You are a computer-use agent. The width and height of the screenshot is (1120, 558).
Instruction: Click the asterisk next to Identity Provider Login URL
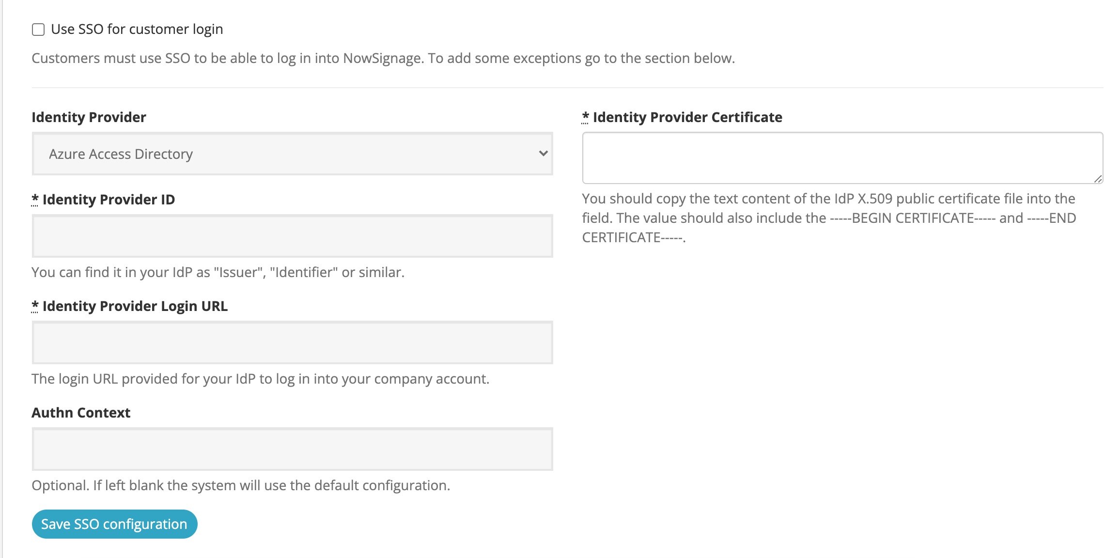coord(35,306)
